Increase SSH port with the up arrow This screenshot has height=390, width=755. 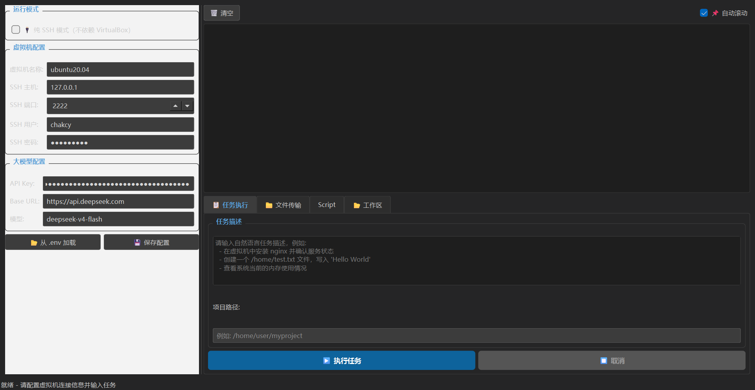point(175,106)
